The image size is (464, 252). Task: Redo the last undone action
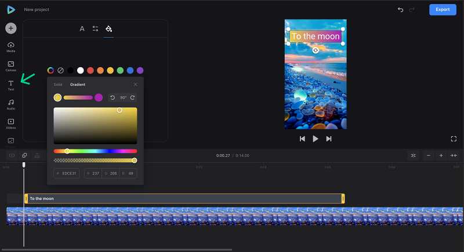(x=412, y=10)
